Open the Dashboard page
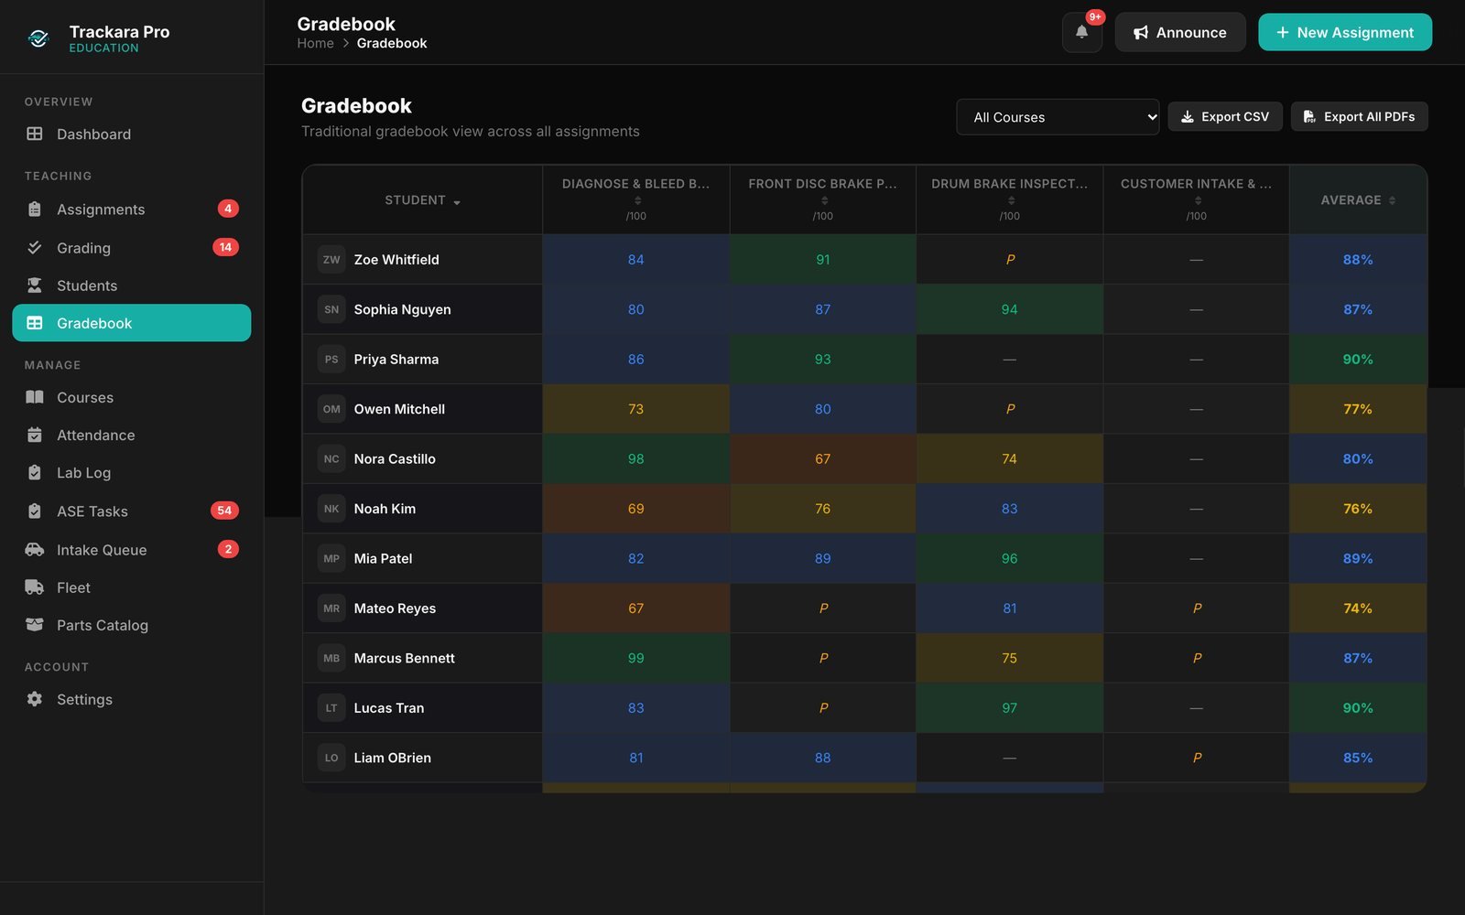Image resolution: width=1465 pixels, height=915 pixels. click(132, 134)
